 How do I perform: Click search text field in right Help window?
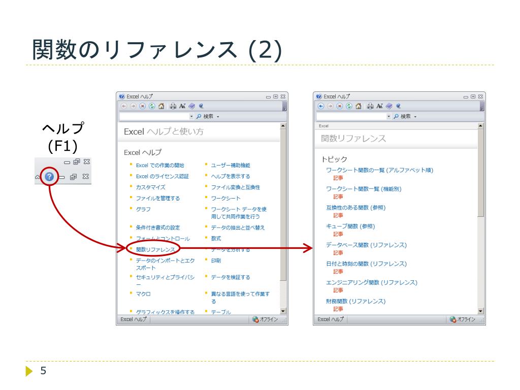point(351,117)
